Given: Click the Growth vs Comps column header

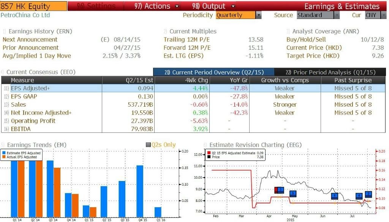Looking at the screenshot, I should click(x=285, y=80).
